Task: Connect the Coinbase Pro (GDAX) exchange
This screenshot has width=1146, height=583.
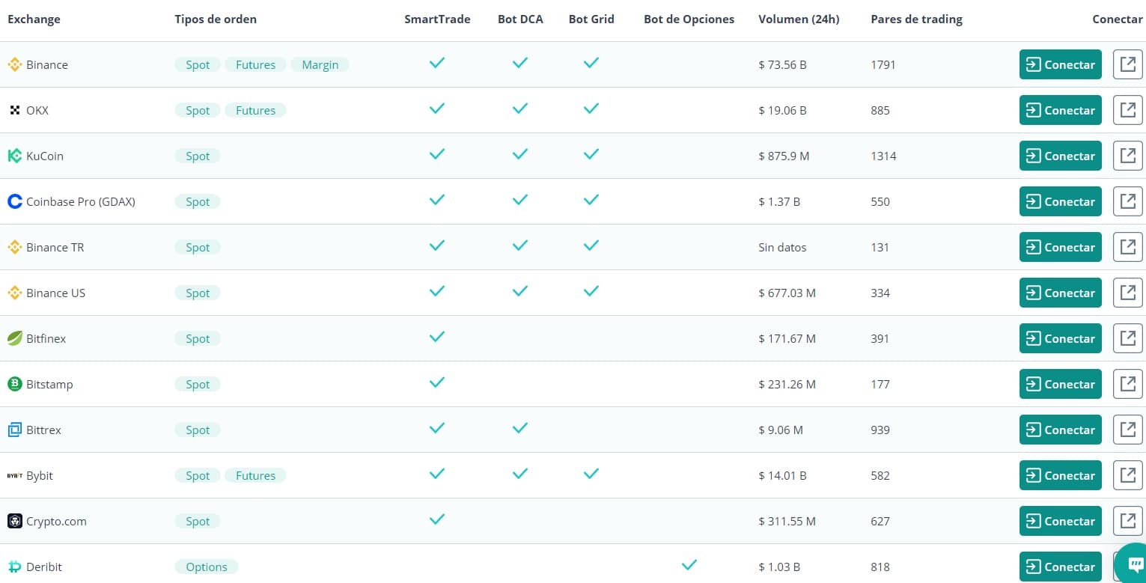Action: point(1061,201)
